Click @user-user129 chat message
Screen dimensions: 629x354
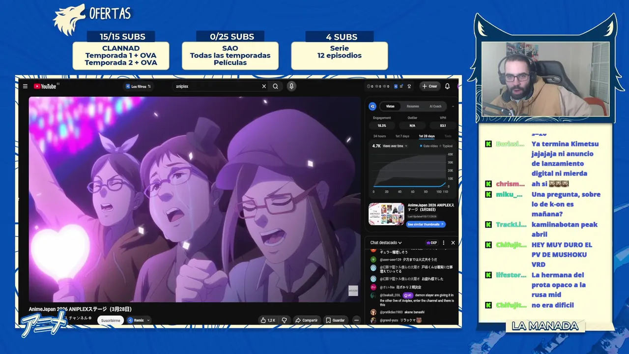click(x=404, y=260)
